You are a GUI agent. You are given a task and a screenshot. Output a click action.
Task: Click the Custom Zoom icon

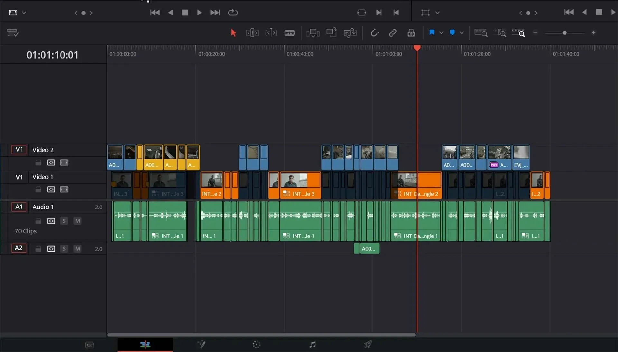click(x=519, y=33)
